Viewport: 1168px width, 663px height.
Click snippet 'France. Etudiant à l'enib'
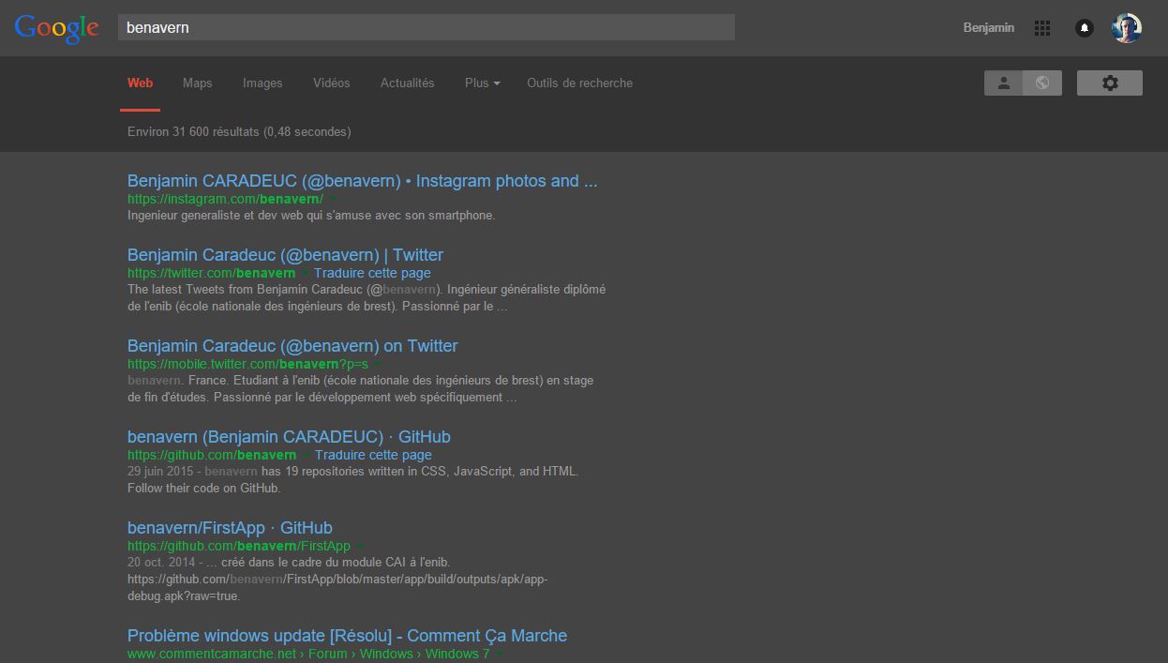click(x=360, y=389)
